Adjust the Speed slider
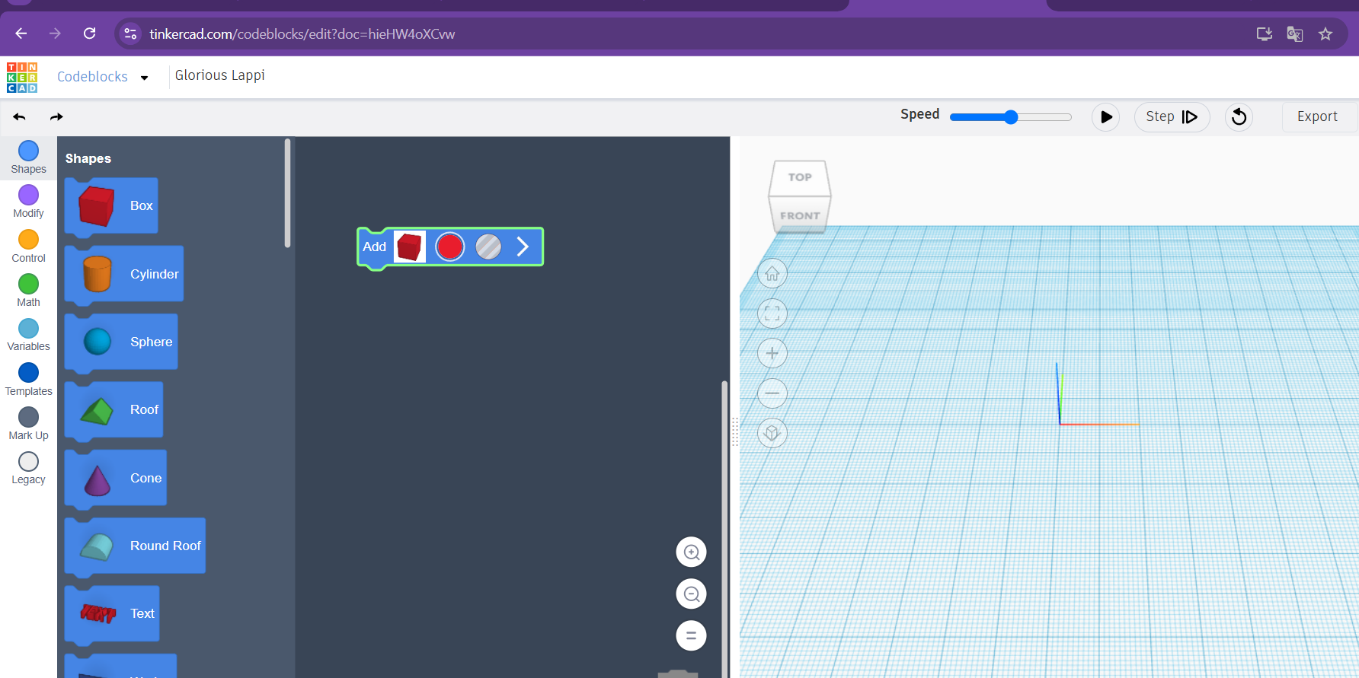 [1011, 116]
